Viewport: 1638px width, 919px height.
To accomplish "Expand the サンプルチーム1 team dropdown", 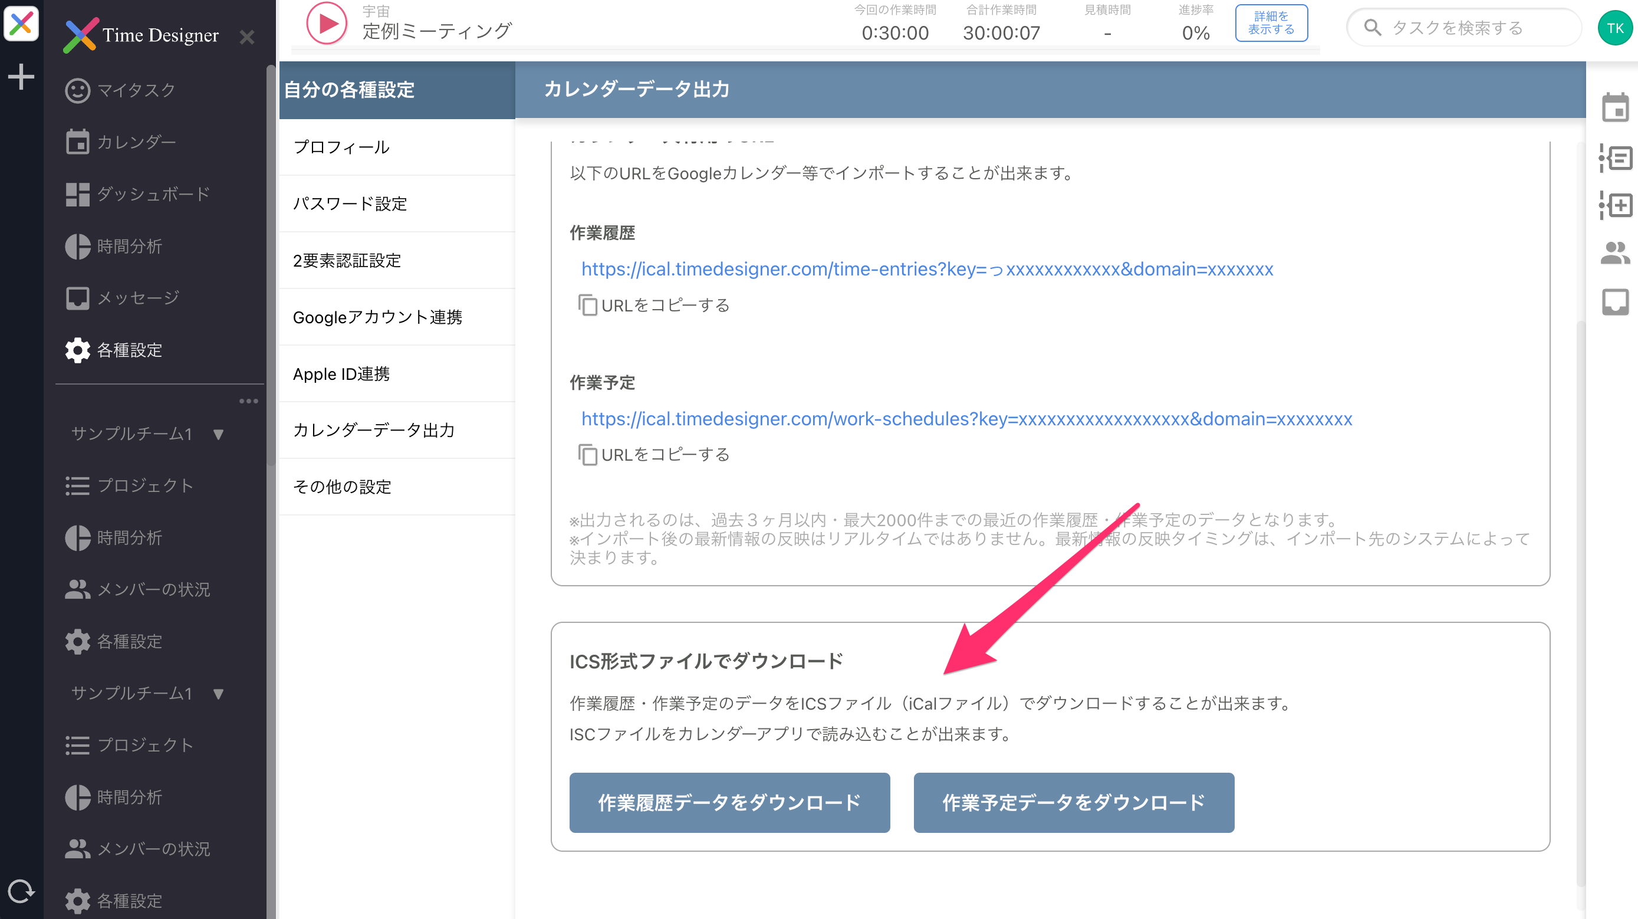I will [x=218, y=434].
